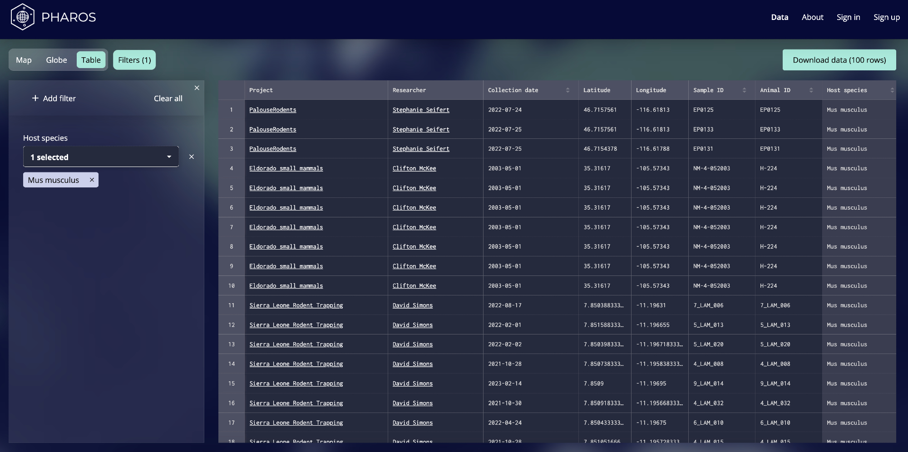Sort by Animal ID column arrows
This screenshot has width=908, height=452.
click(811, 90)
